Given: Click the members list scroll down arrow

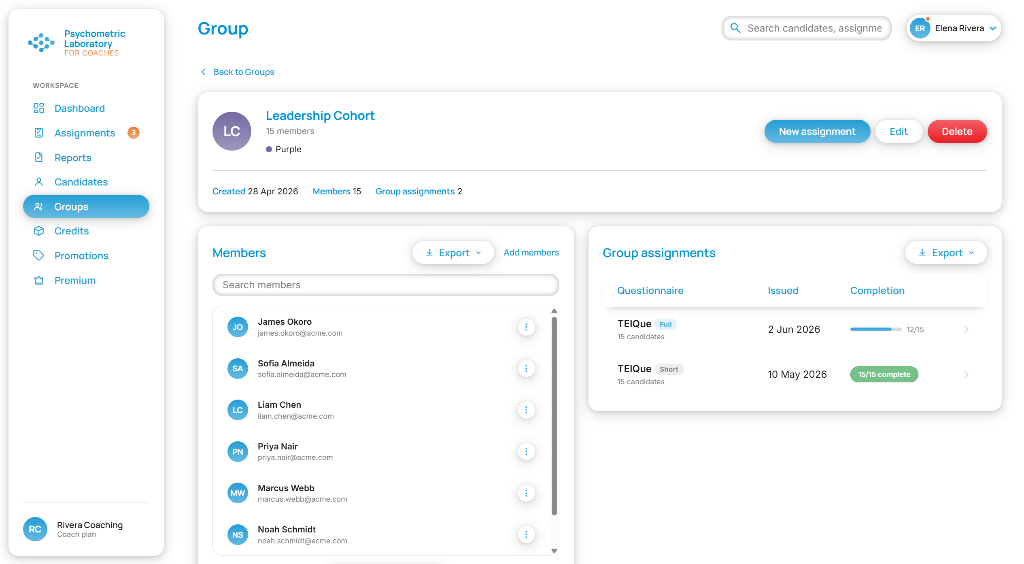Looking at the screenshot, I should [x=554, y=551].
